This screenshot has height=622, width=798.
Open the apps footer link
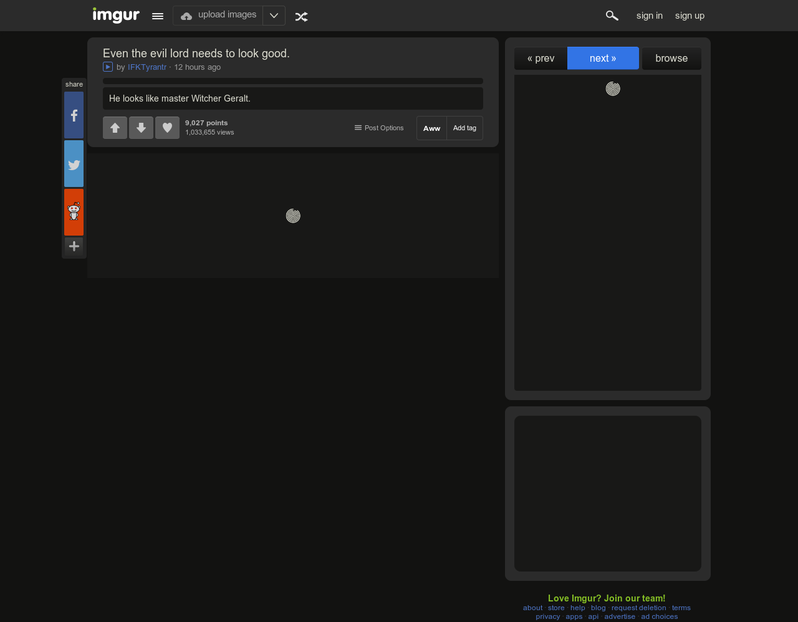(x=574, y=616)
